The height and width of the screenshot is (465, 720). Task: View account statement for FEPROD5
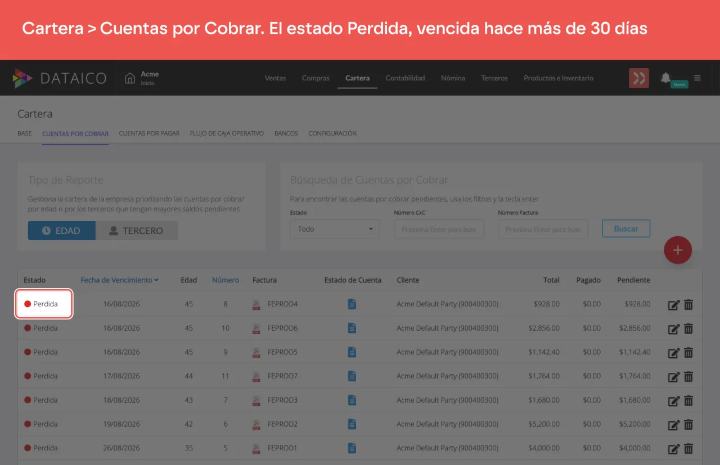coord(352,353)
